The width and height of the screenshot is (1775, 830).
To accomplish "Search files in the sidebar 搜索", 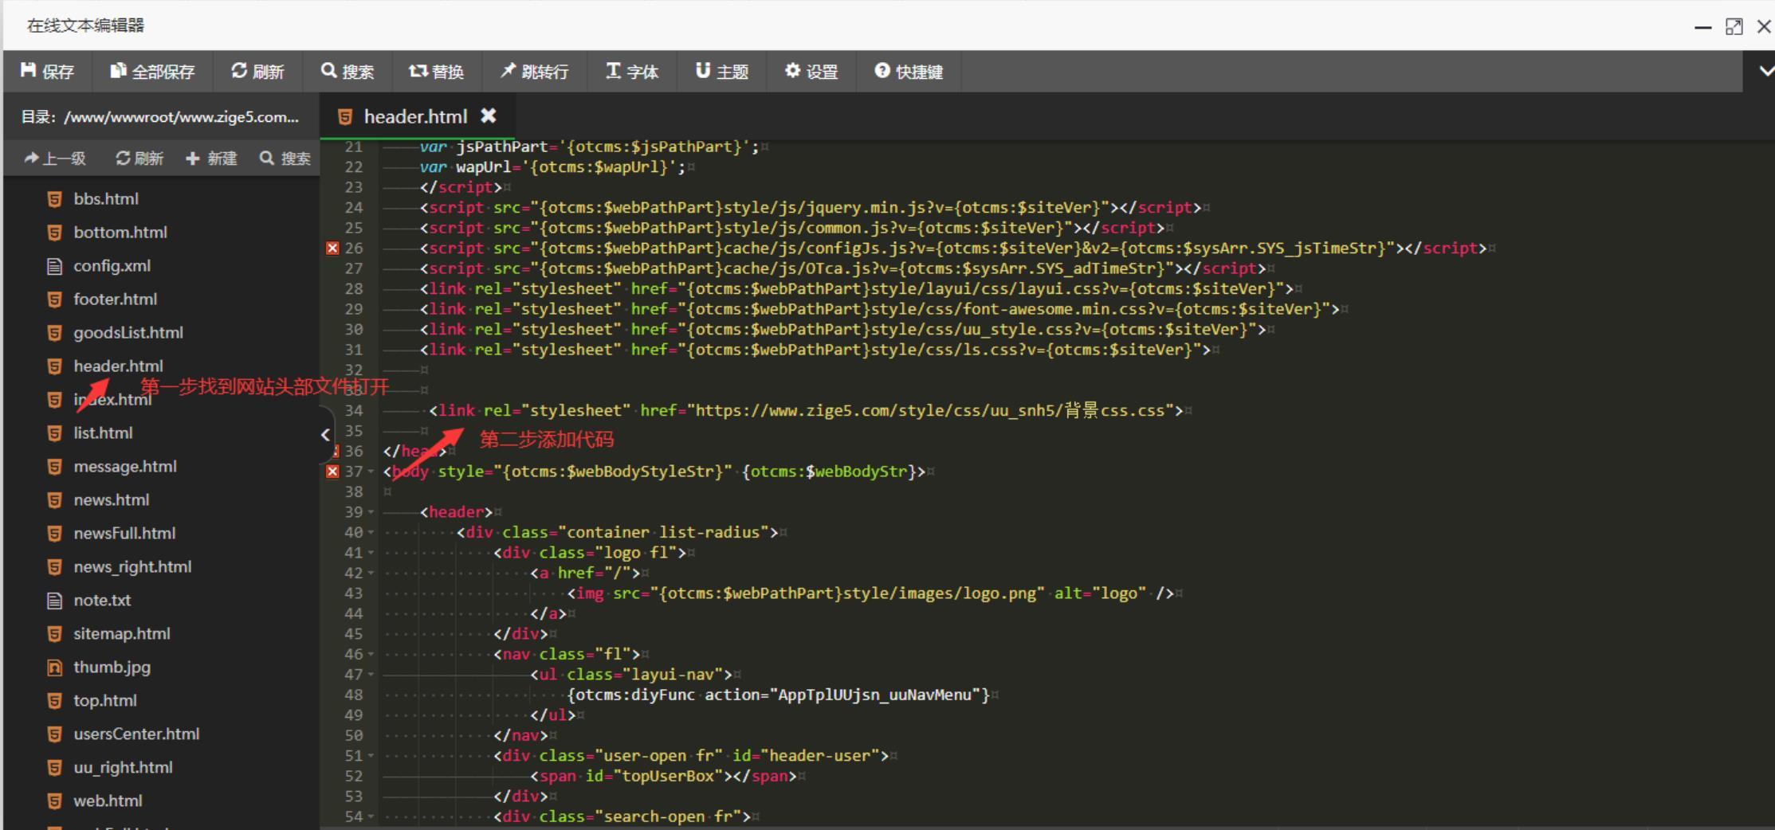I will tap(285, 159).
